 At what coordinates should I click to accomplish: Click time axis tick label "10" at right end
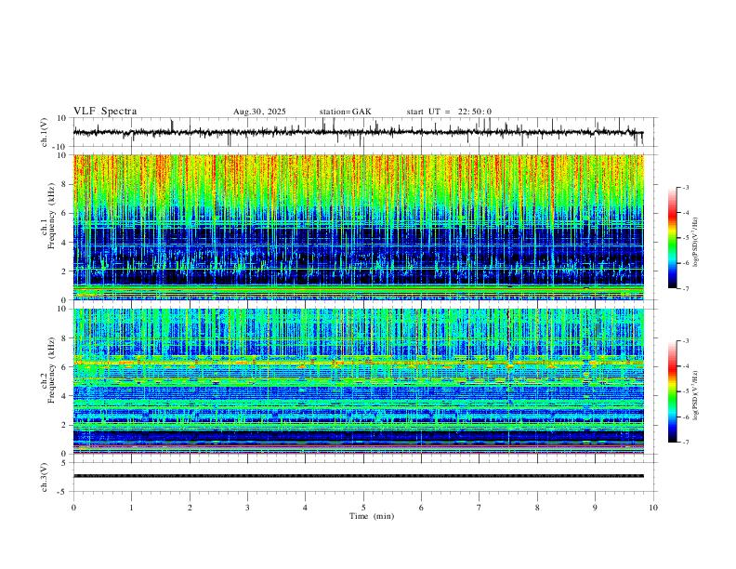653,508
